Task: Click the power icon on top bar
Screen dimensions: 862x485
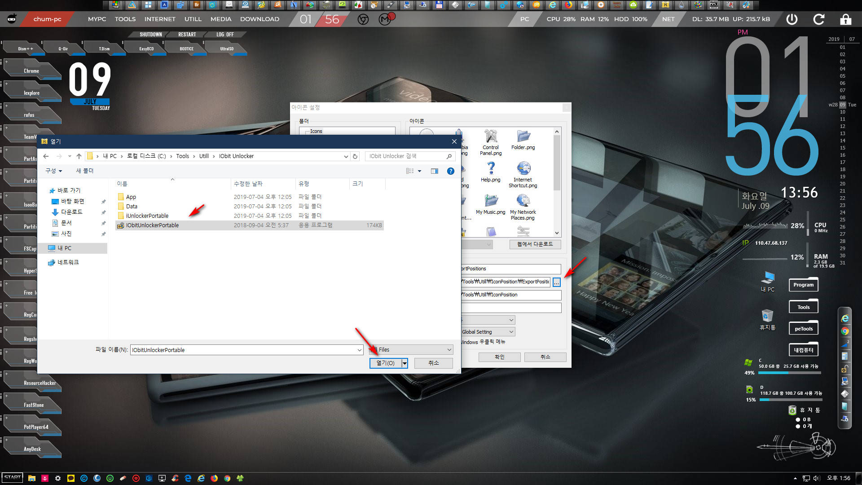Action: point(792,19)
